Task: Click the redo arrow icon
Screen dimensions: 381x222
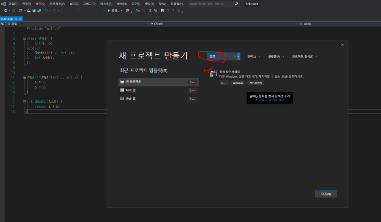Action: [54, 11]
